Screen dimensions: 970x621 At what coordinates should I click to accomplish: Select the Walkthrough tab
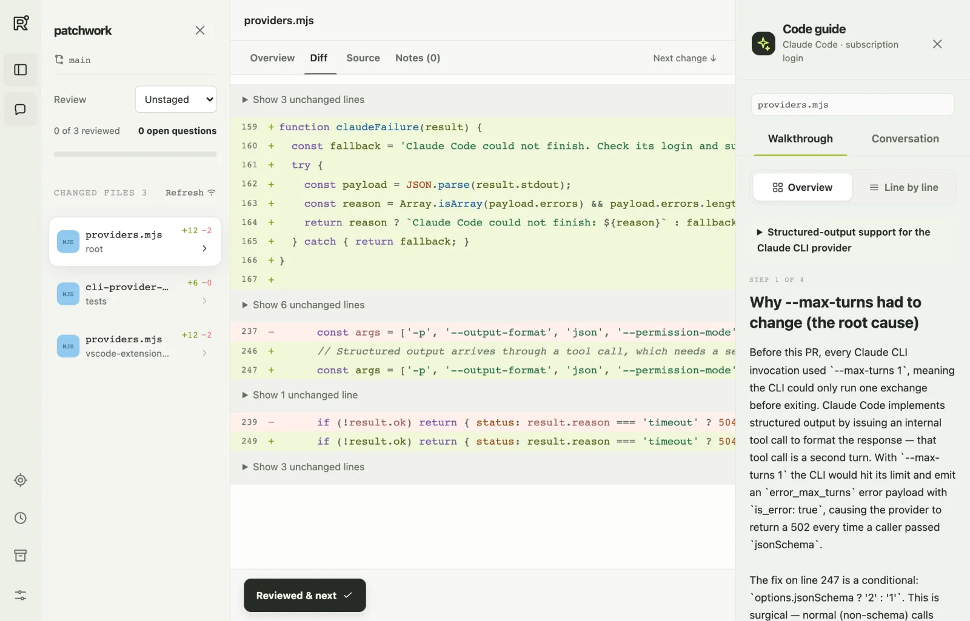coord(800,139)
